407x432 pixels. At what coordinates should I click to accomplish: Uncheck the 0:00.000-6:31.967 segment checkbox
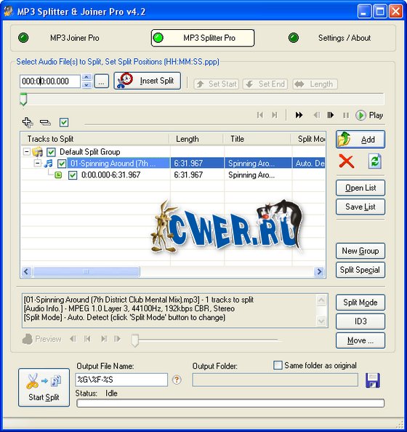(x=73, y=175)
